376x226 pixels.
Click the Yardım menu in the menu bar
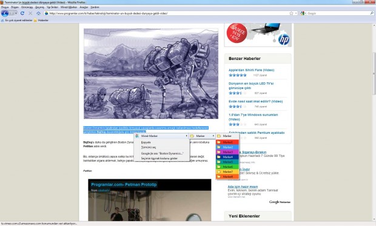(95, 7)
